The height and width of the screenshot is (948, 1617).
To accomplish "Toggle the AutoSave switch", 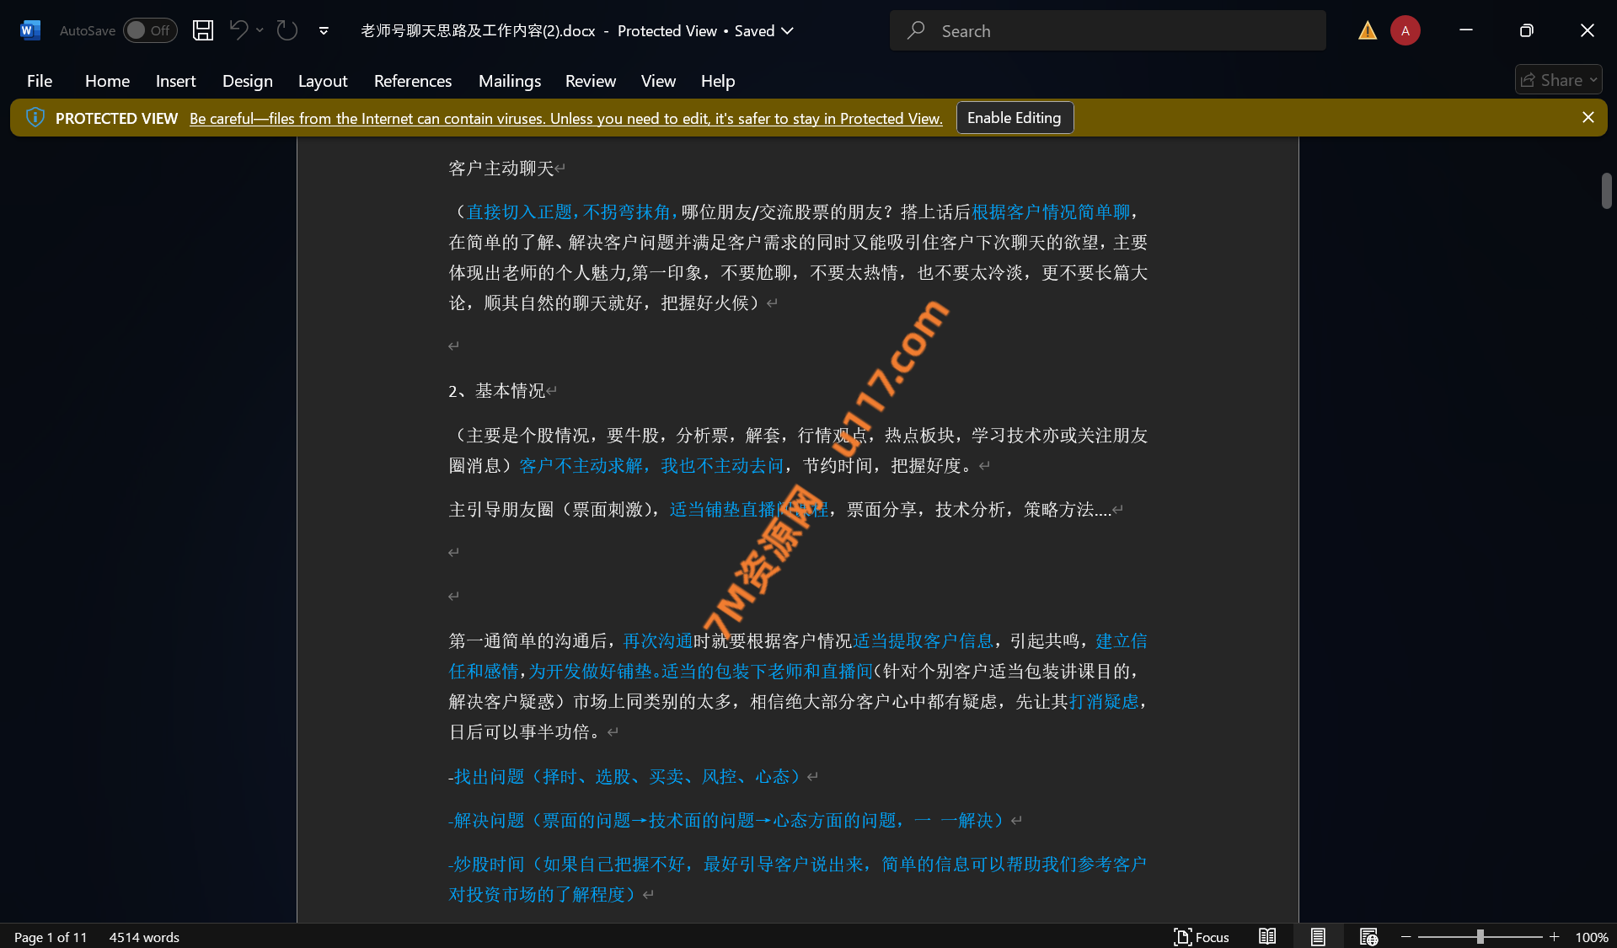I will (x=150, y=30).
